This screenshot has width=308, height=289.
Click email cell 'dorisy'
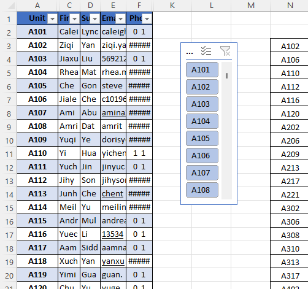click(114, 140)
